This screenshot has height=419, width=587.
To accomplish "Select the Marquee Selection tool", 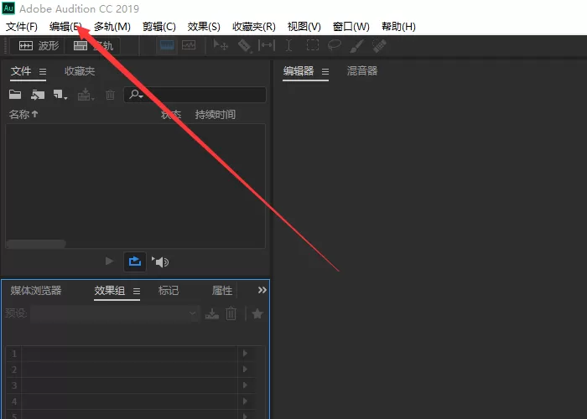I will (x=313, y=45).
